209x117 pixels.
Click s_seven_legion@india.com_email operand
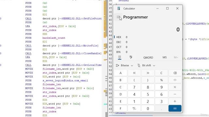pyautogui.click(x=65, y=81)
